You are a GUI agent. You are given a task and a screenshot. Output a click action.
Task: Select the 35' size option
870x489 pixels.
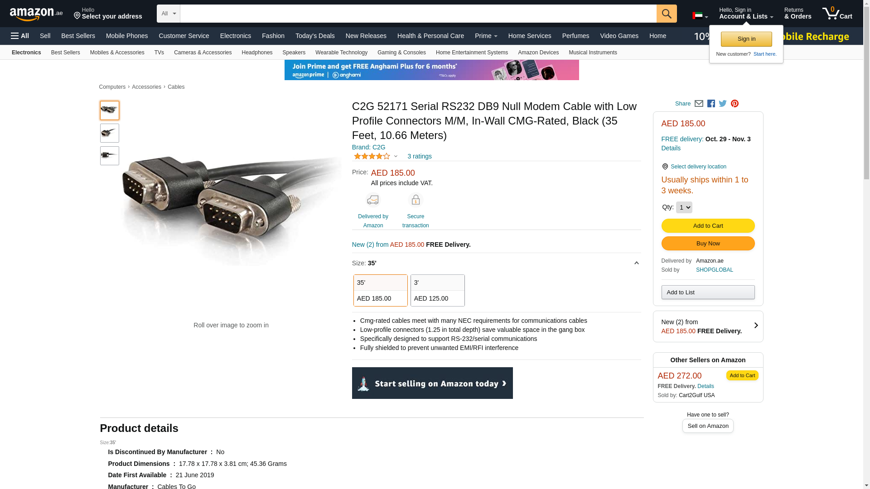(x=380, y=290)
